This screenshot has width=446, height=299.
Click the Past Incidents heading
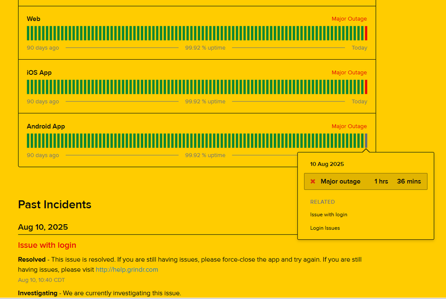54,205
